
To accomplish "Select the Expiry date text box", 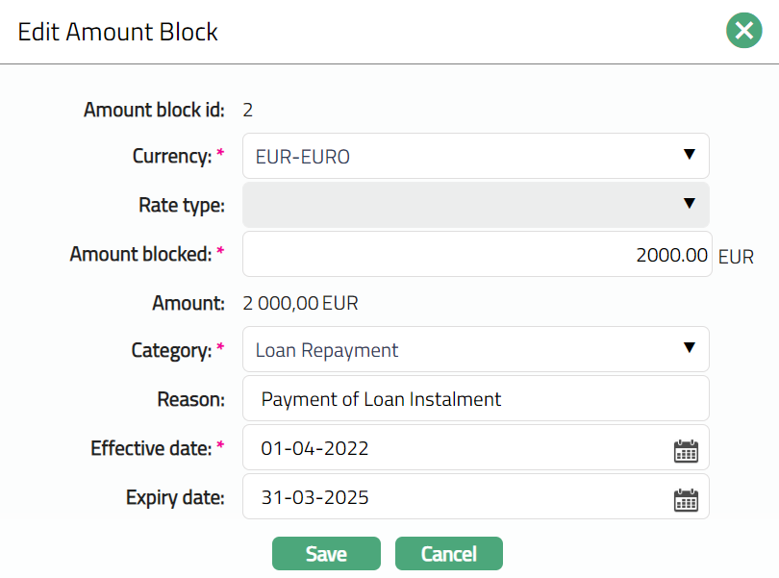I will pyautogui.click(x=457, y=497).
